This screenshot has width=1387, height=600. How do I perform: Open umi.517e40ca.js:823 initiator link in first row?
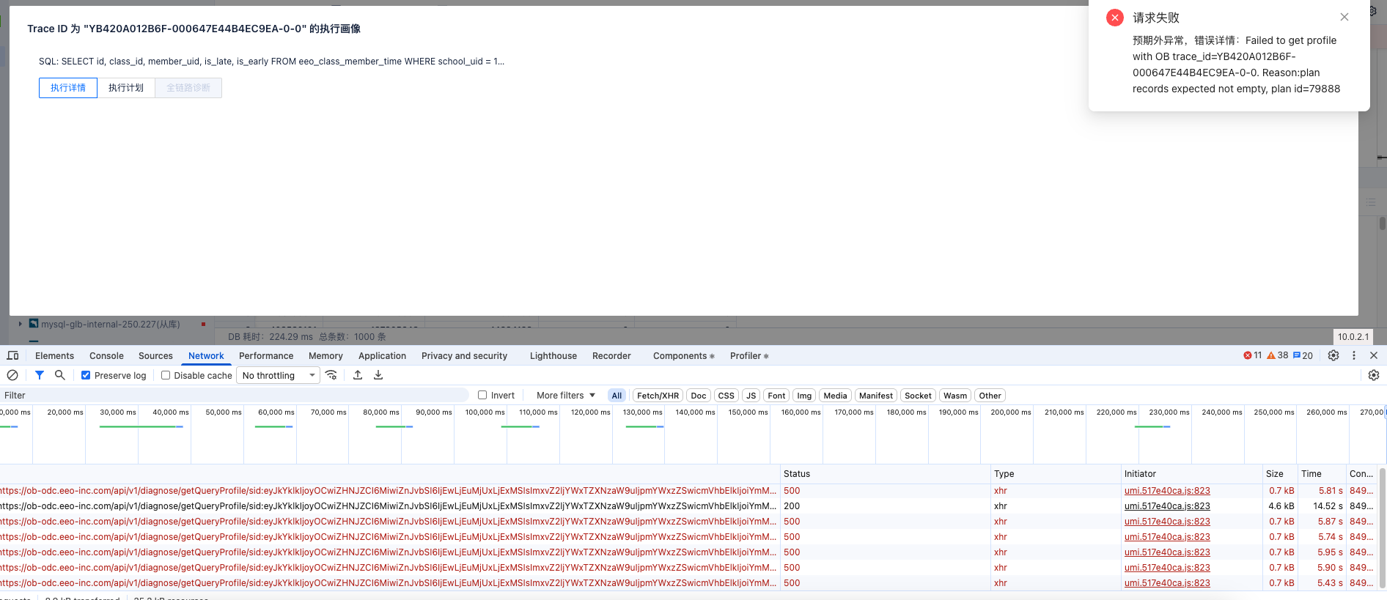pyautogui.click(x=1167, y=491)
